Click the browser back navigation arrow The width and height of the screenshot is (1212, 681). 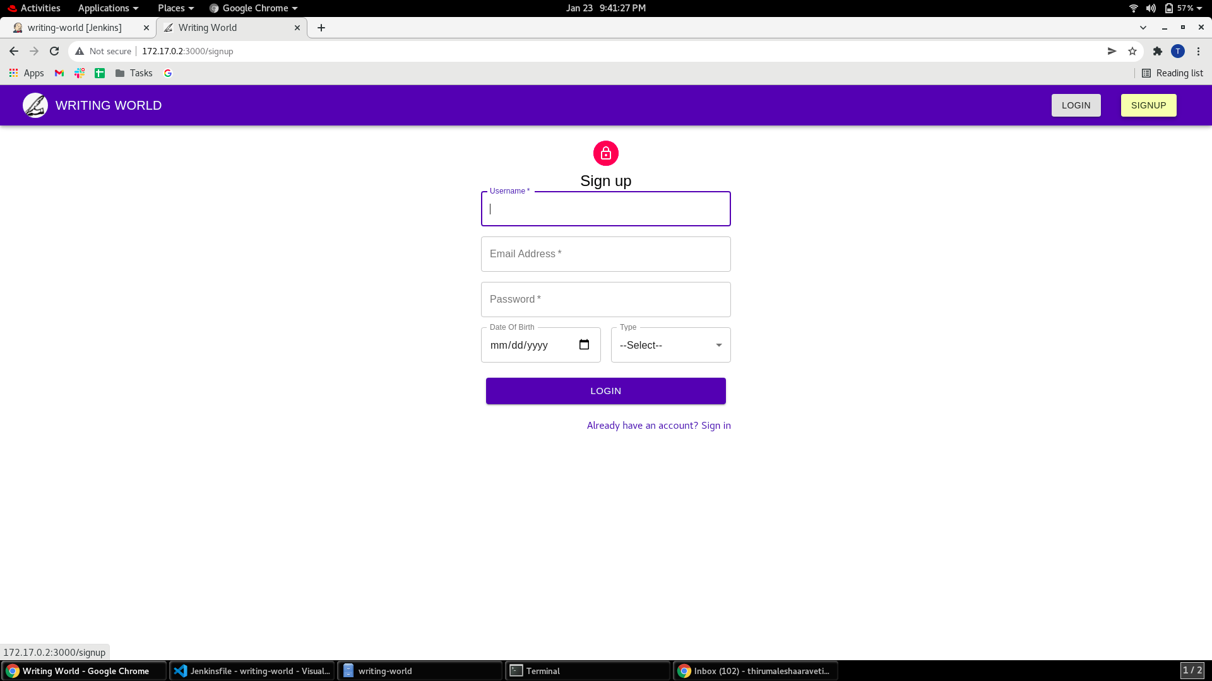pos(14,50)
